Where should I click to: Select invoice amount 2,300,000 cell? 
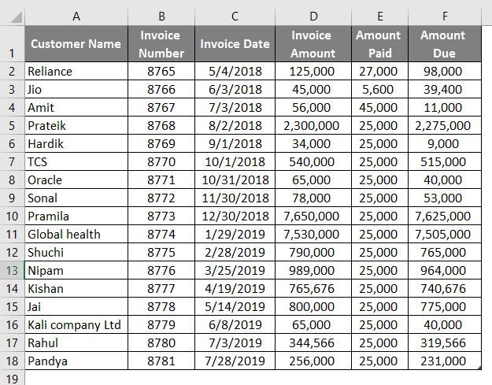point(311,125)
